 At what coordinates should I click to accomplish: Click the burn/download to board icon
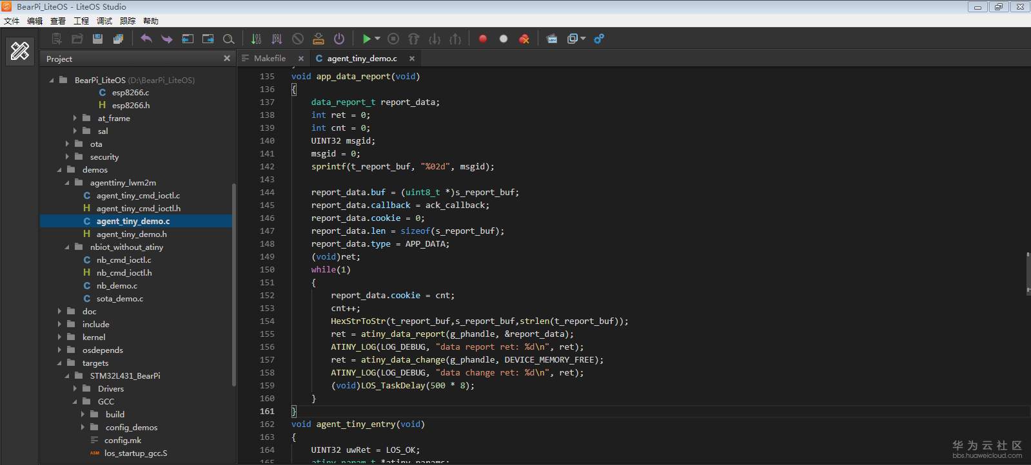319,39
